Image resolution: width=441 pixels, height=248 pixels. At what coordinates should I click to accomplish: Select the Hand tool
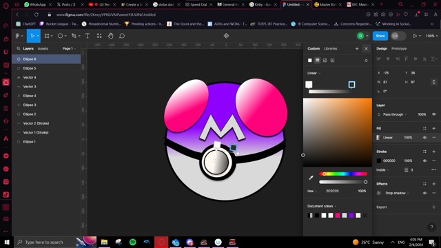coord(110,36)
